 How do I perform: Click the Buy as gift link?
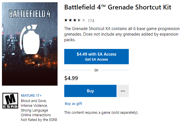(x=73, y=104)
